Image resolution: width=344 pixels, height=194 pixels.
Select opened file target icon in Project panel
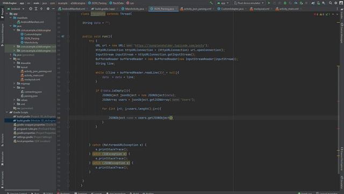click(x=31, y=9)
